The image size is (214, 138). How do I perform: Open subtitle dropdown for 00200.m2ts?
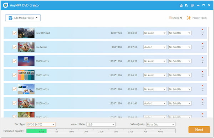click(x=180, y=103)
